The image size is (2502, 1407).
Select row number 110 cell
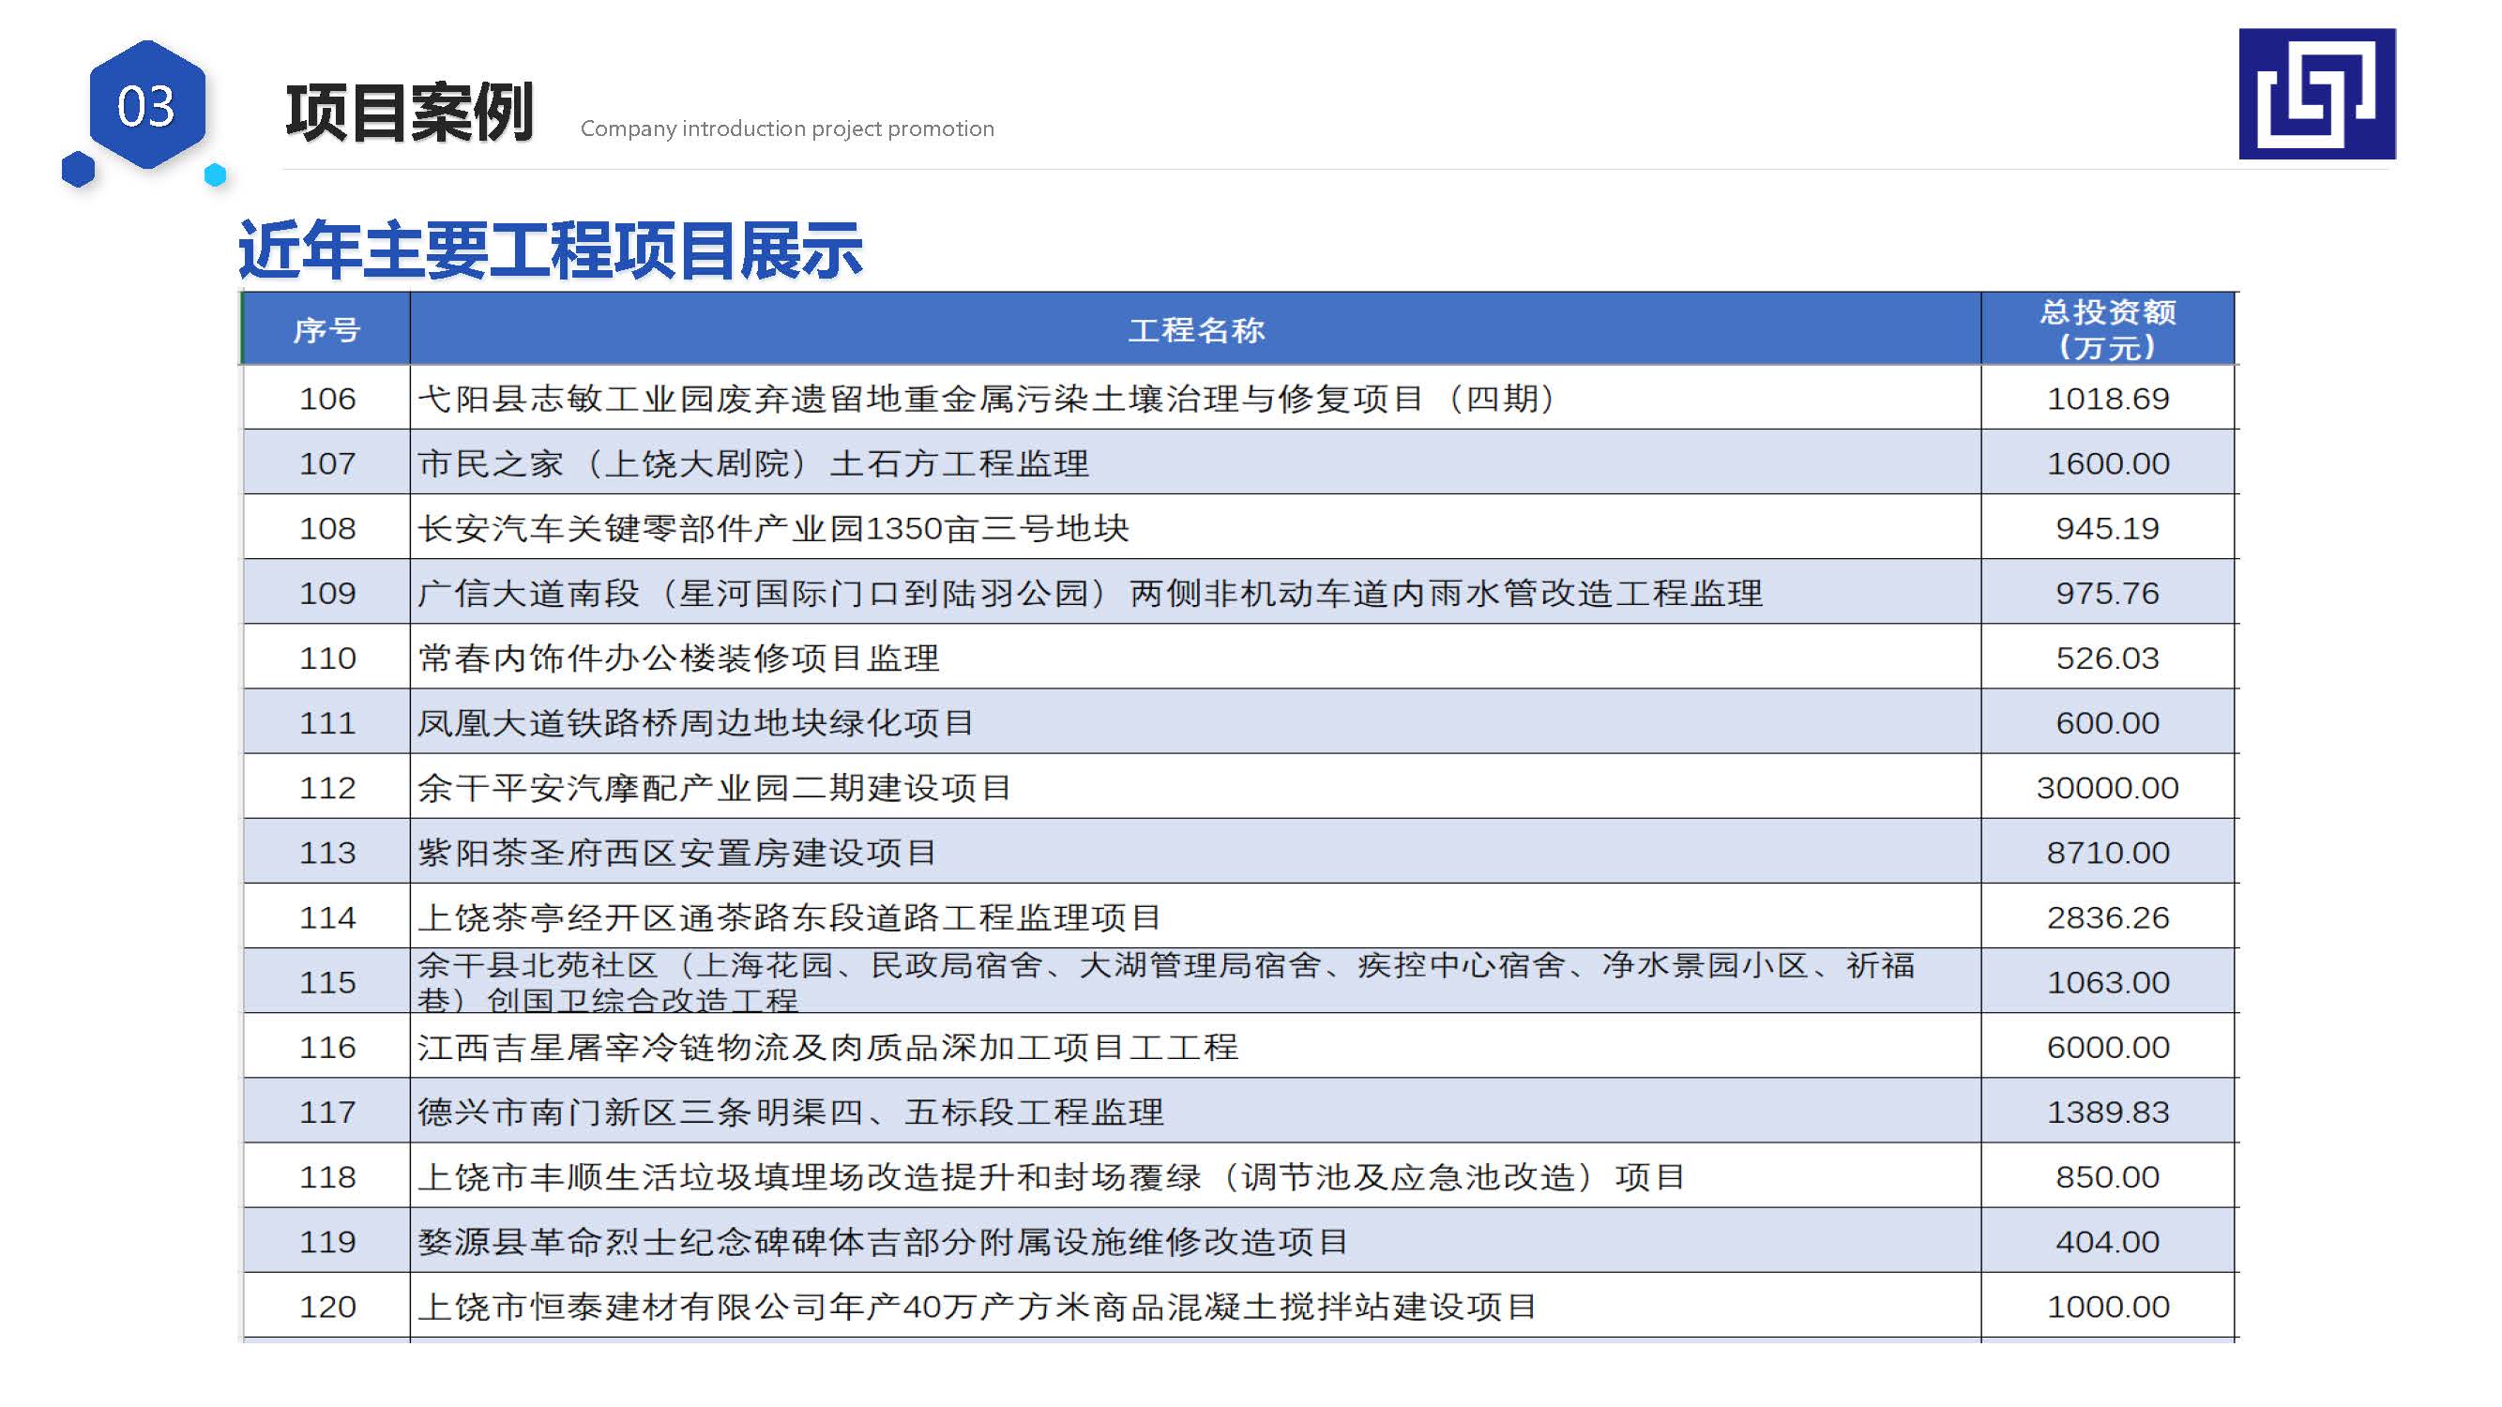(x=326, y=658)
